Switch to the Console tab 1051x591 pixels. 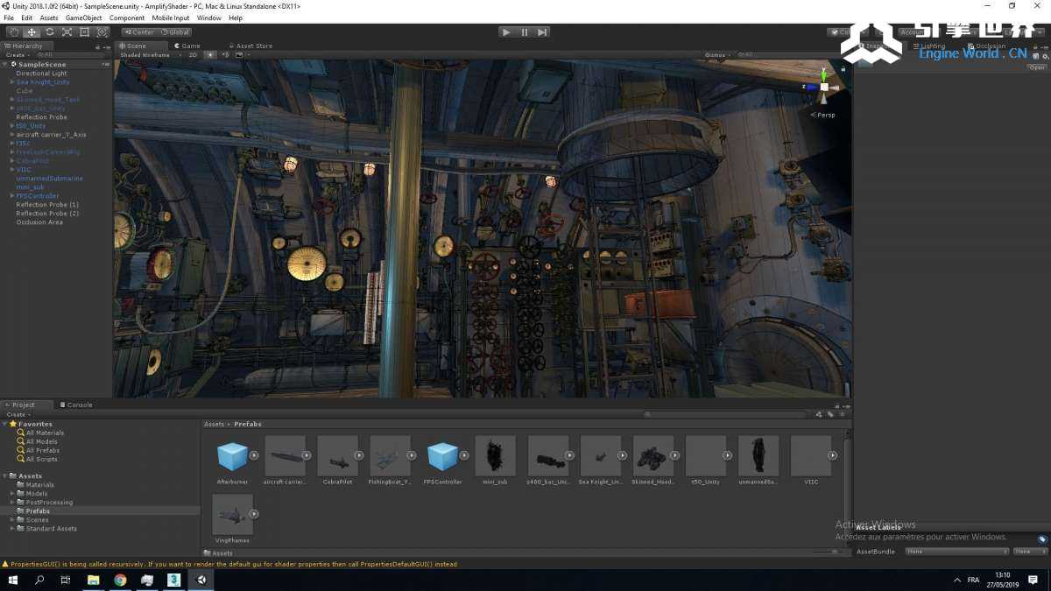(76, 405)
